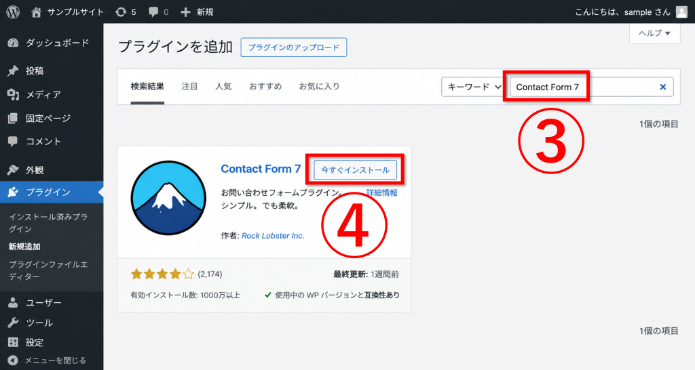Click the 新規 text in admin bar
Image resolution: width=695 pixels, height=370 pixels.
click(205, 12)
